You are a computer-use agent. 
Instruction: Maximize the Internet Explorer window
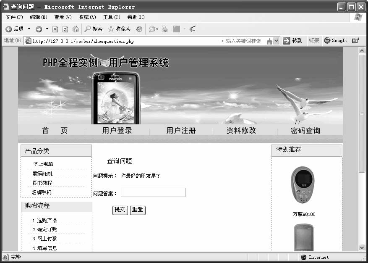pos(351,7)
